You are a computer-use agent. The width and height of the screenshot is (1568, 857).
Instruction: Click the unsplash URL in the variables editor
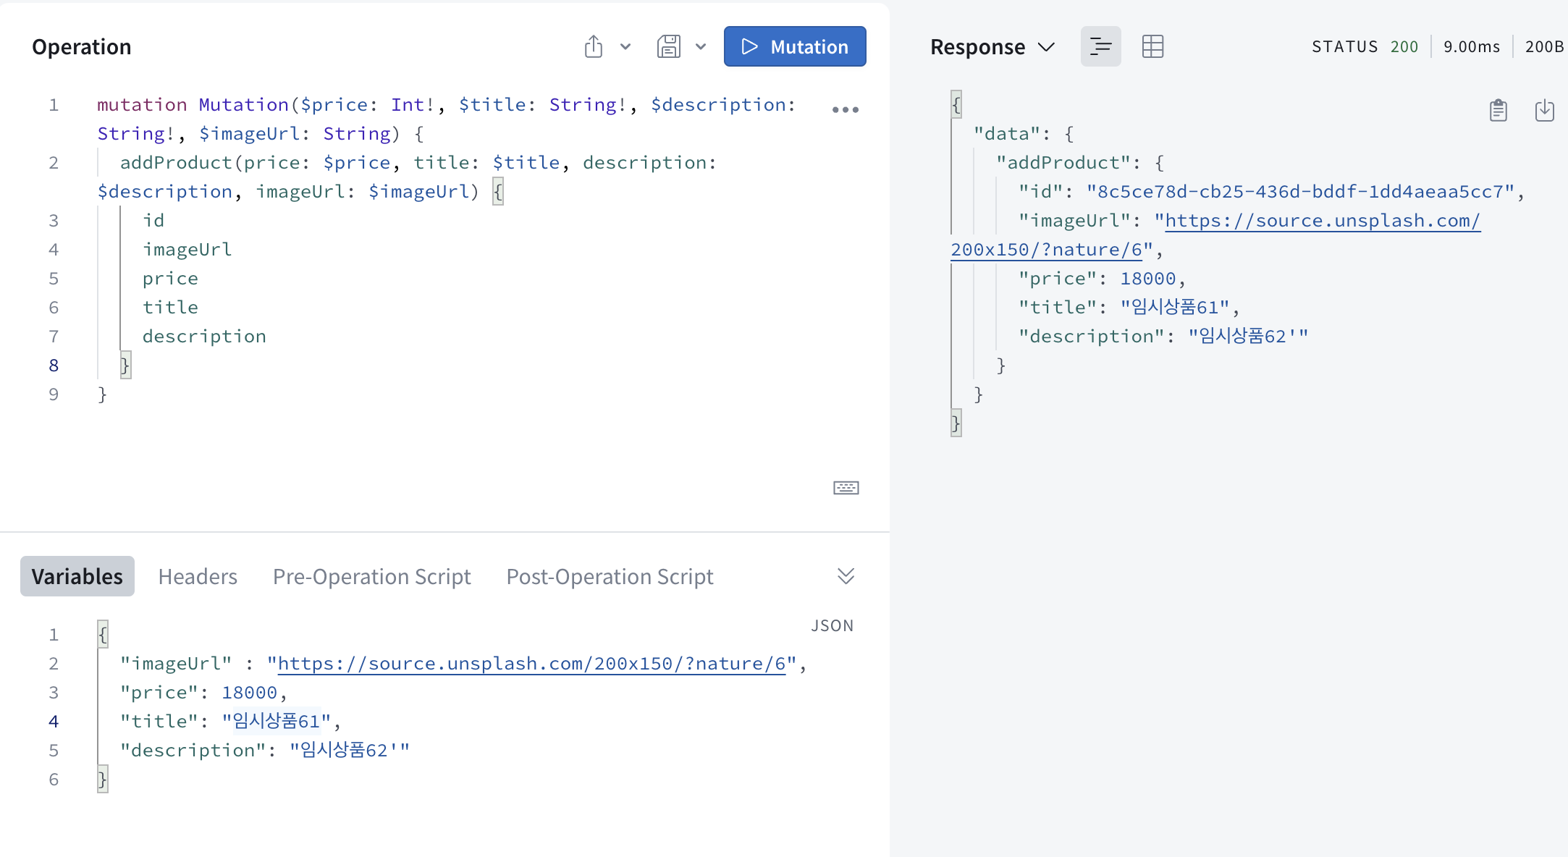click(531, 664)
